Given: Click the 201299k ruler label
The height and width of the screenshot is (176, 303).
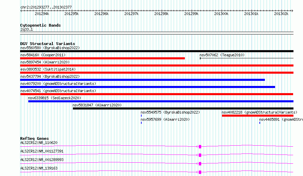Looking at the screenshot, I should 191,14.
